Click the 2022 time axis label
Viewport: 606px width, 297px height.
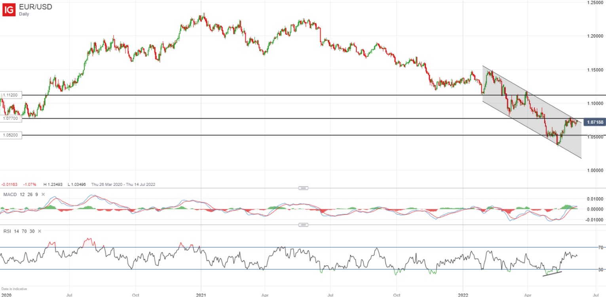(463, 295)
